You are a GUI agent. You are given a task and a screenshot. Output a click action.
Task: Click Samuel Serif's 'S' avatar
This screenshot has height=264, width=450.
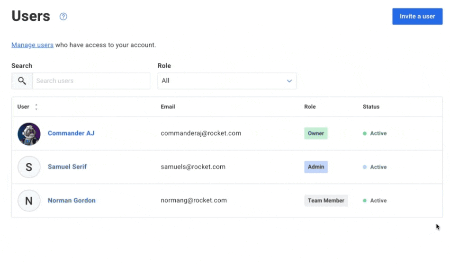[x=29, y=167]
